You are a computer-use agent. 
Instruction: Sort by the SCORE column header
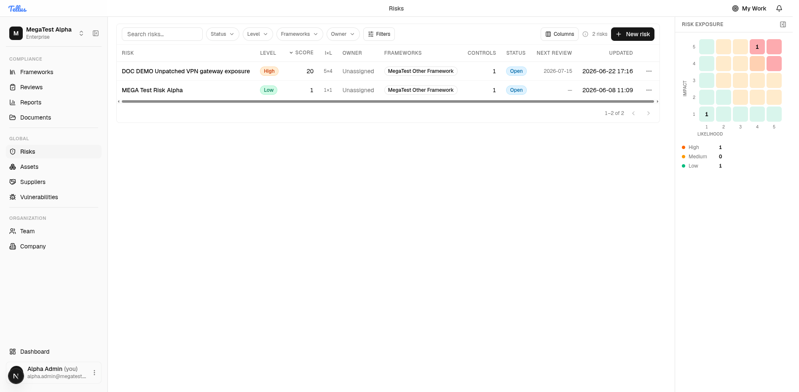tap(301, 53)
